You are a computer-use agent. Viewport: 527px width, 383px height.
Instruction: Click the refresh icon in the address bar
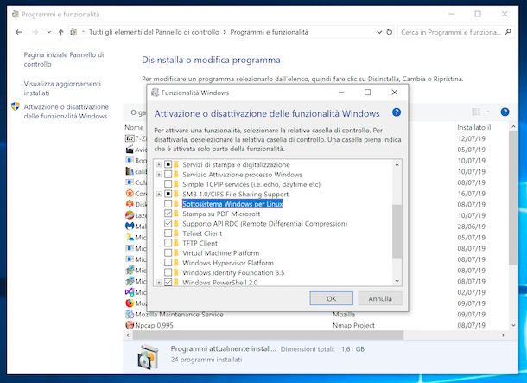click(389, 32)
